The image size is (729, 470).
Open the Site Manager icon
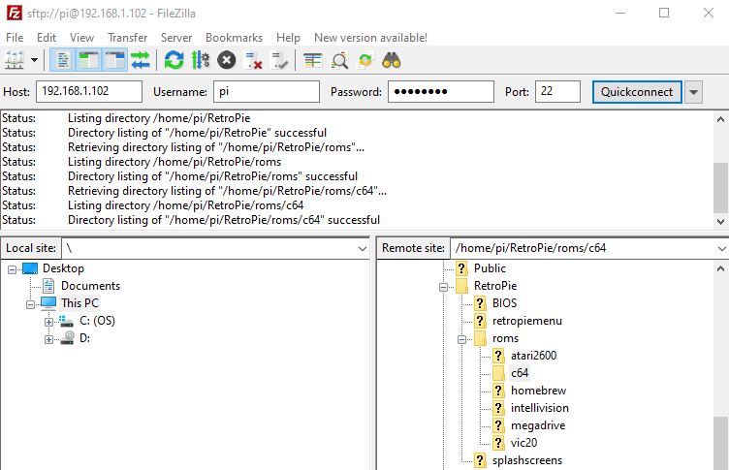pos(15,60)
